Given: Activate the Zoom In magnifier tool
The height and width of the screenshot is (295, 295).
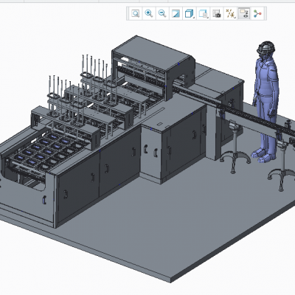Looking at the screenshot, I should pyautogui.click(x=149, y=13).
